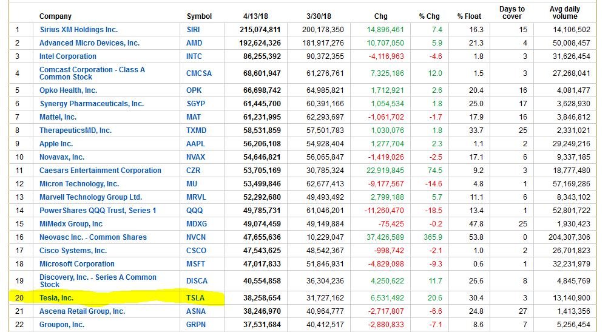611x332 pixels.
Task: Click the AAPL ticker symbol
Action: pos(195,143)
